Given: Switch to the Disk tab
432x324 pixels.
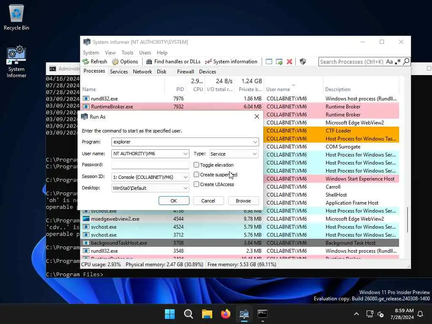Looking at the screenshot, I should [162, 72].
